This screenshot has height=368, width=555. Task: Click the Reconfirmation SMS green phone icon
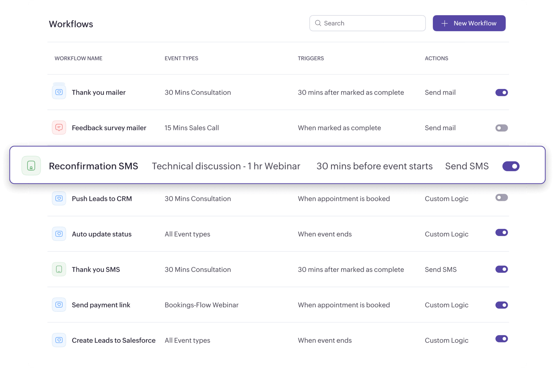point(31,166)
